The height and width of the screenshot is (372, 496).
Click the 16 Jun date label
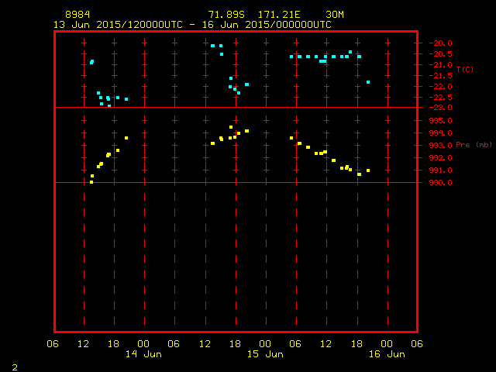pyautogui.click(x=387, y=354)
